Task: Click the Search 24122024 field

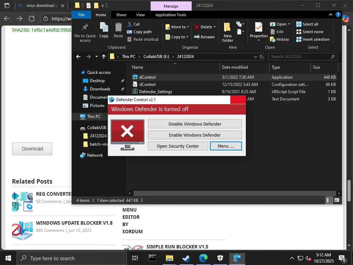Action: pyautogui.click(x=303, y=57)
